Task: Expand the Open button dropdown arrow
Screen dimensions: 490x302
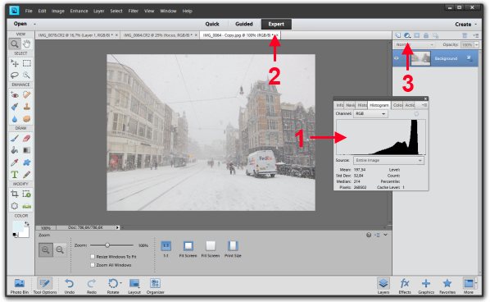Action: (x=34, y=24)
